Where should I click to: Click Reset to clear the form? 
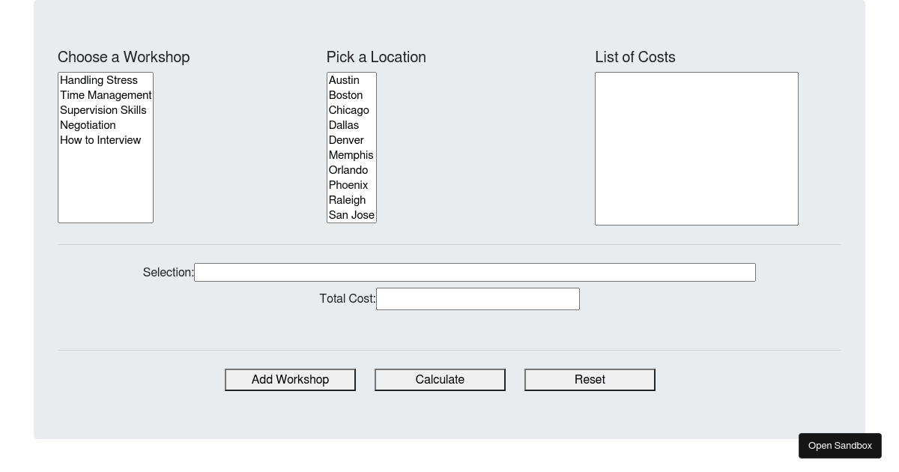coord(590,380)
